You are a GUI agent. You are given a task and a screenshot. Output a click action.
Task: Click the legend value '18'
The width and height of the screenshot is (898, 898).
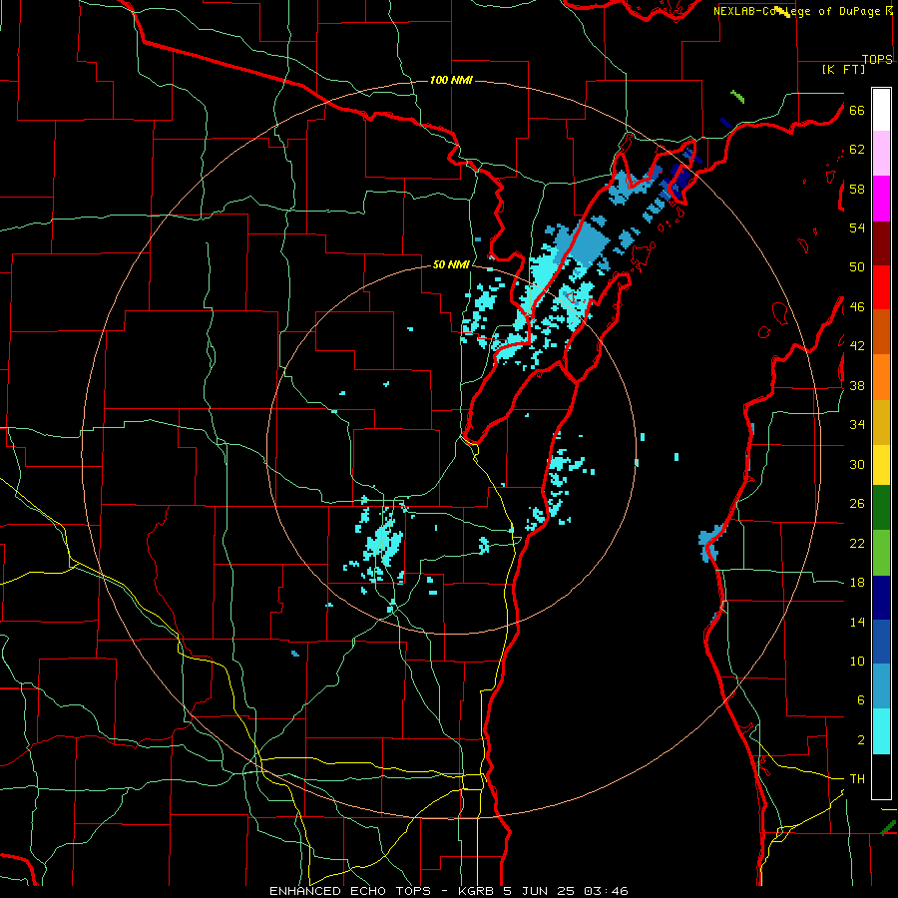coord(857,583)
